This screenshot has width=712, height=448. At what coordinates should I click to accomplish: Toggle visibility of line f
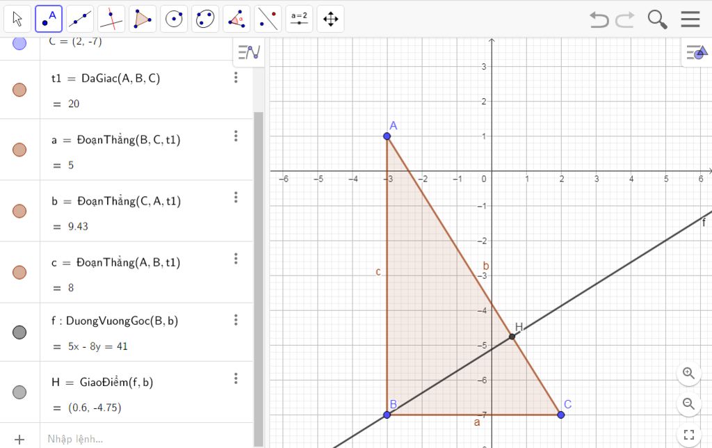coord(19,333)
